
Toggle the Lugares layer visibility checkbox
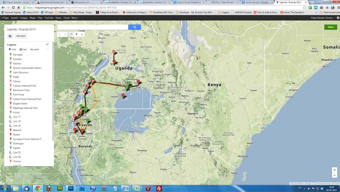(x=48, y=44)
